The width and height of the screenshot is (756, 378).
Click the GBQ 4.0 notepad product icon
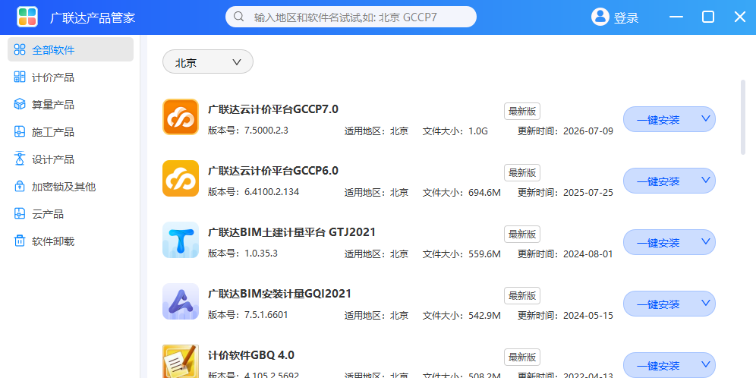click(x=181, y=361)
